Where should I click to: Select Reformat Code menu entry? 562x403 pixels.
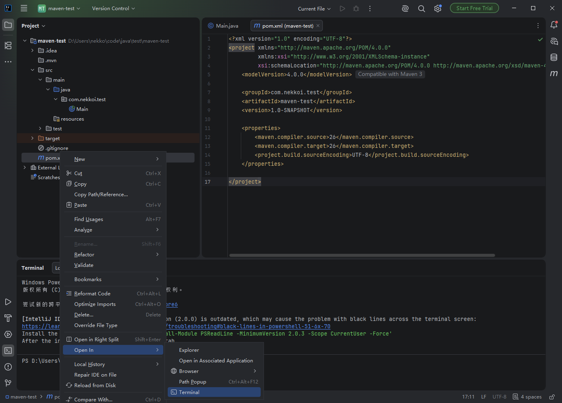click(113, 293)
